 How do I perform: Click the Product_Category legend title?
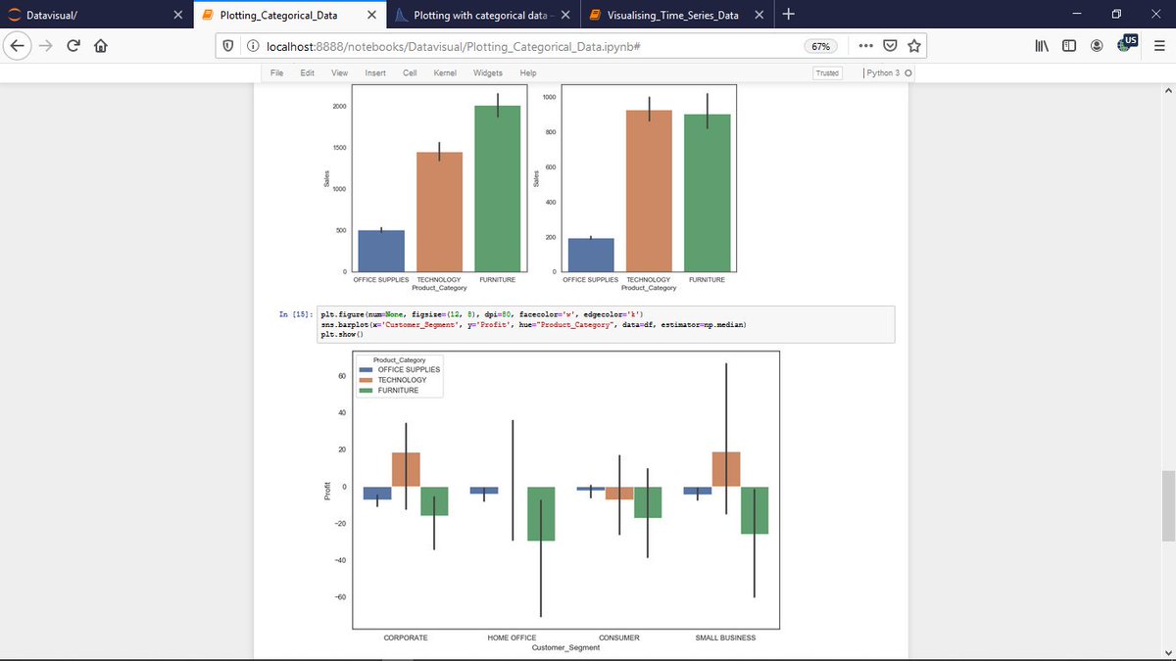tap(400, 360)
